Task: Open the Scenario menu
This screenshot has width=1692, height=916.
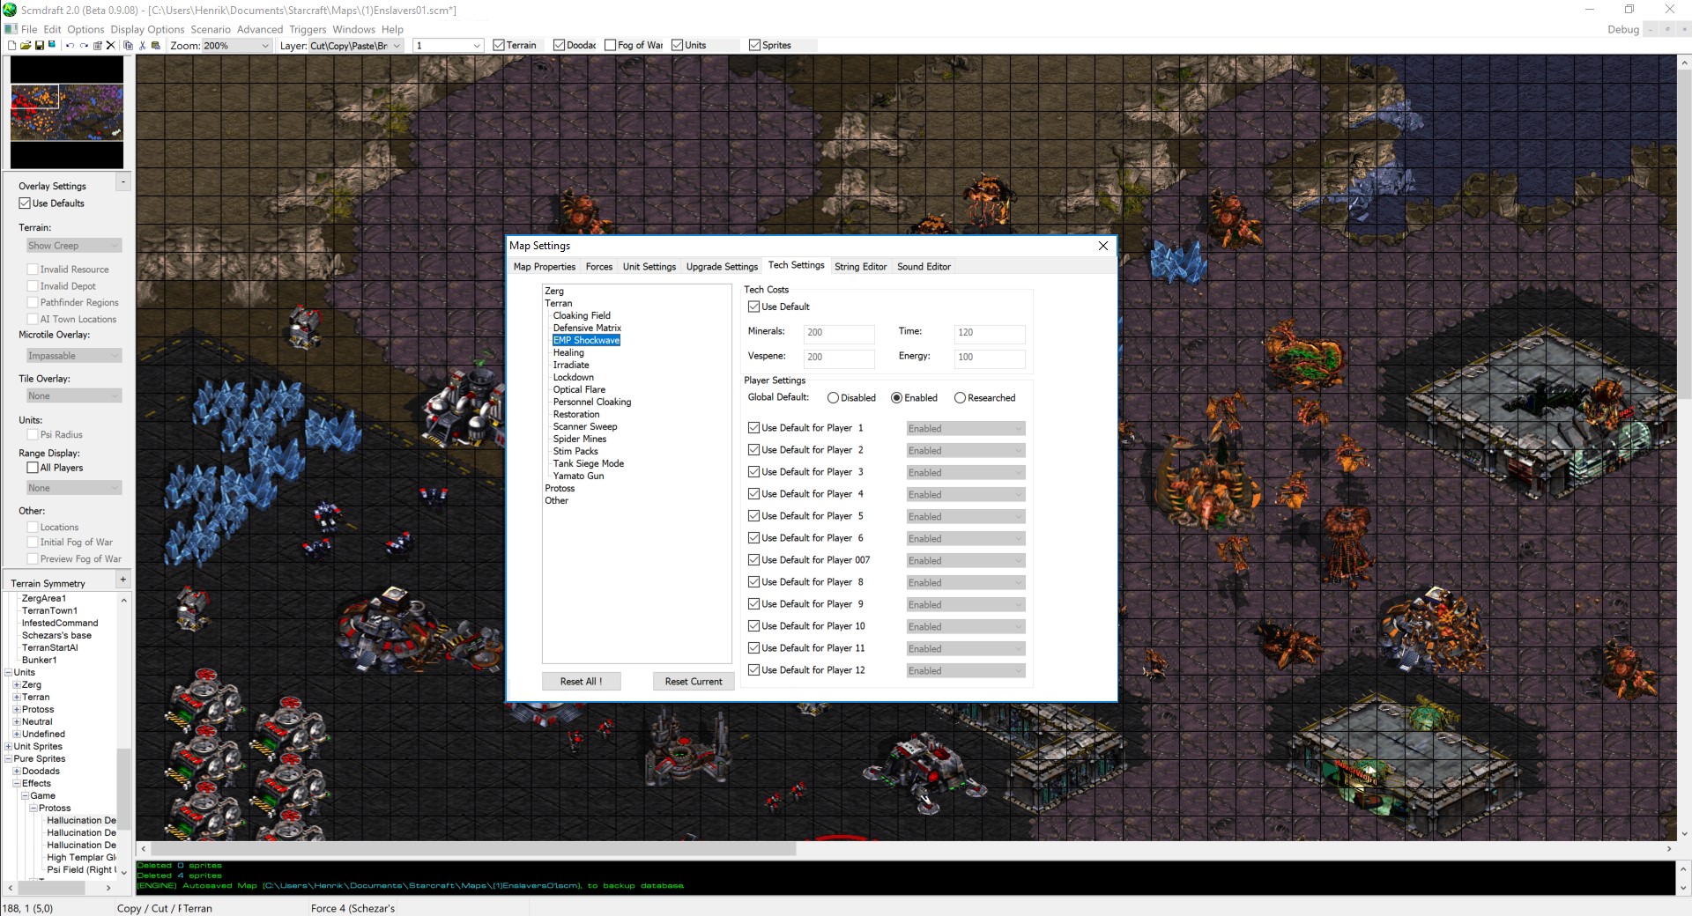Action: 211,29
